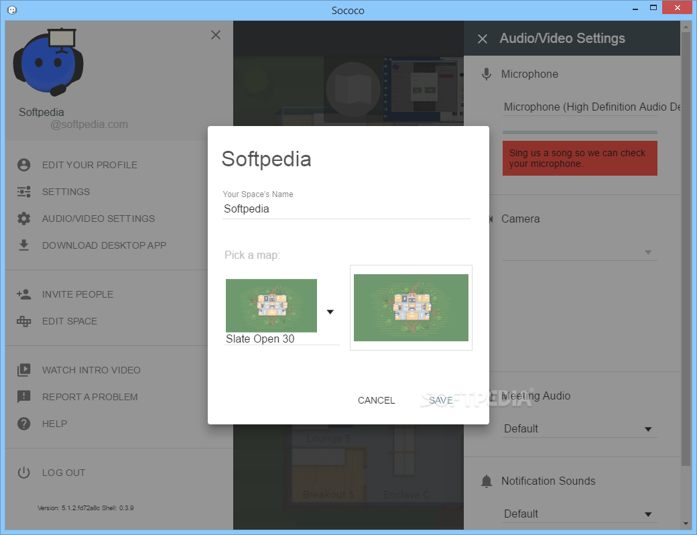Click the Softpedia username under avatar

42,112
